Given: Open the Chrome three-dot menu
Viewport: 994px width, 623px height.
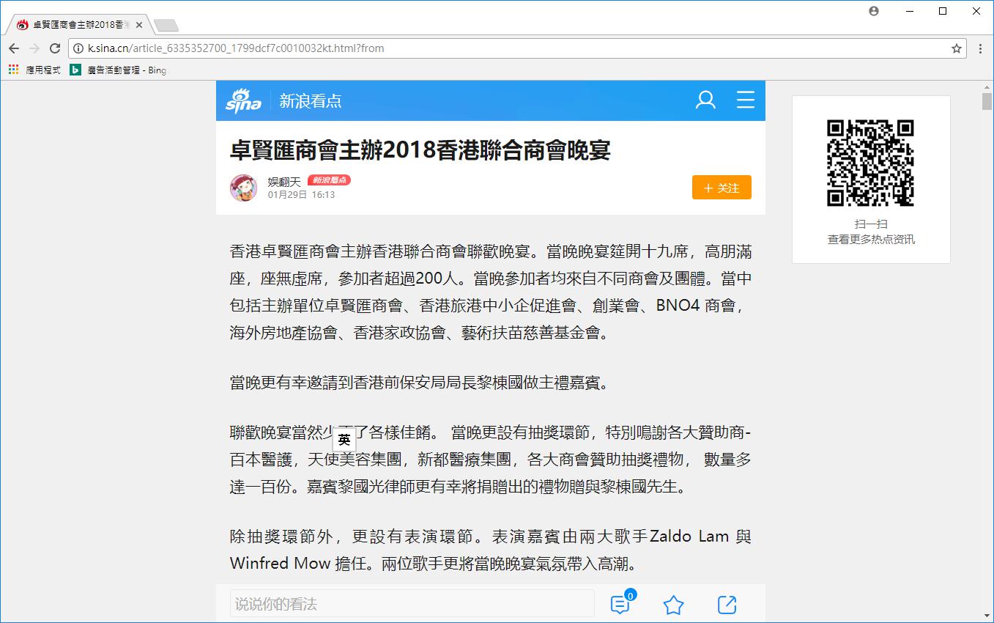Looking at the screenshot, I should [981, 48].
